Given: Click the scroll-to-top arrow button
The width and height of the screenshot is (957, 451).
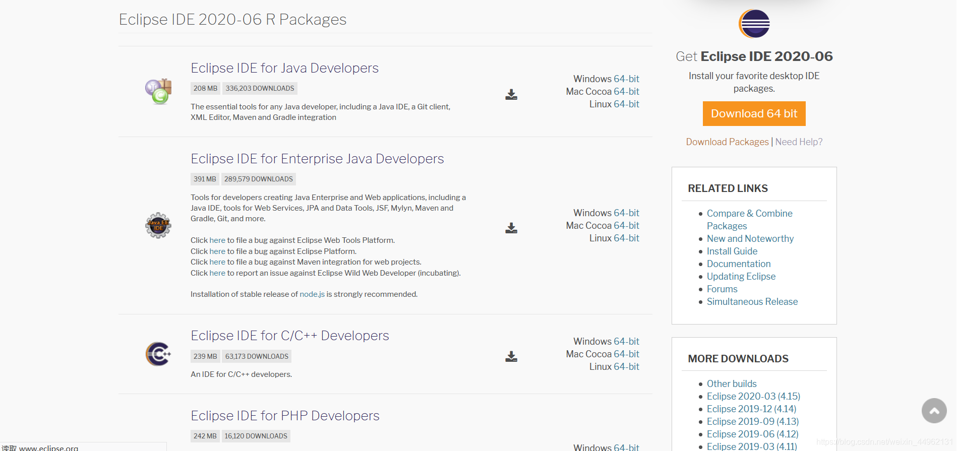Looking at the screenshot, I should point(934,411).
